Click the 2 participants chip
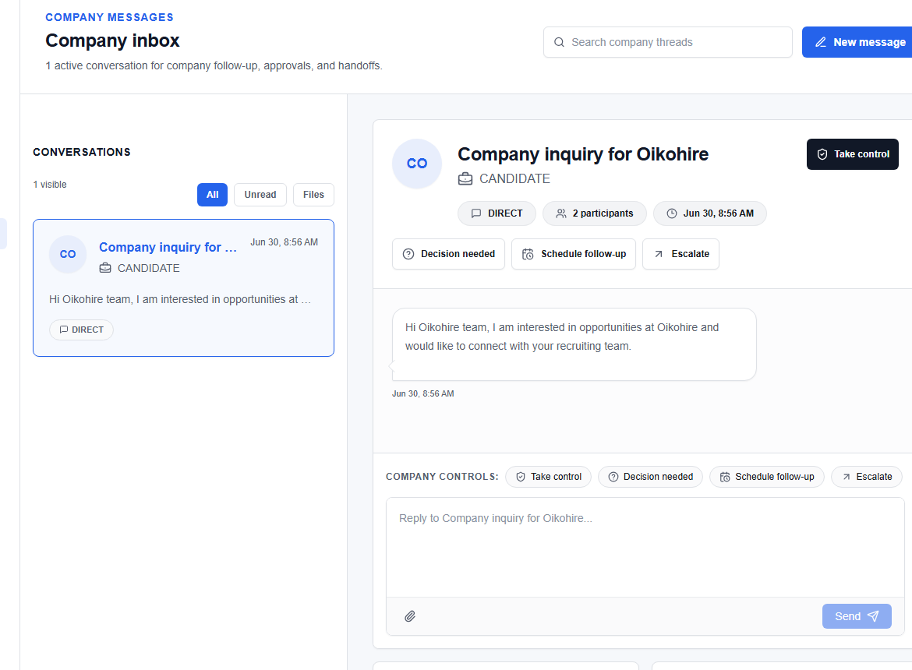This screenshot has width=912, height=670. click(x=595, y=213)
